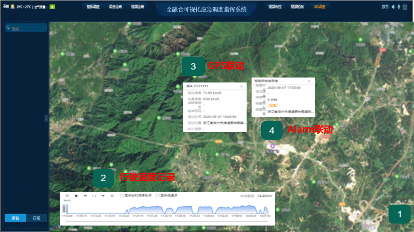
Task: Switch to the GIS调度 tab
Action: pyautogui.click(x=319, y=7)
